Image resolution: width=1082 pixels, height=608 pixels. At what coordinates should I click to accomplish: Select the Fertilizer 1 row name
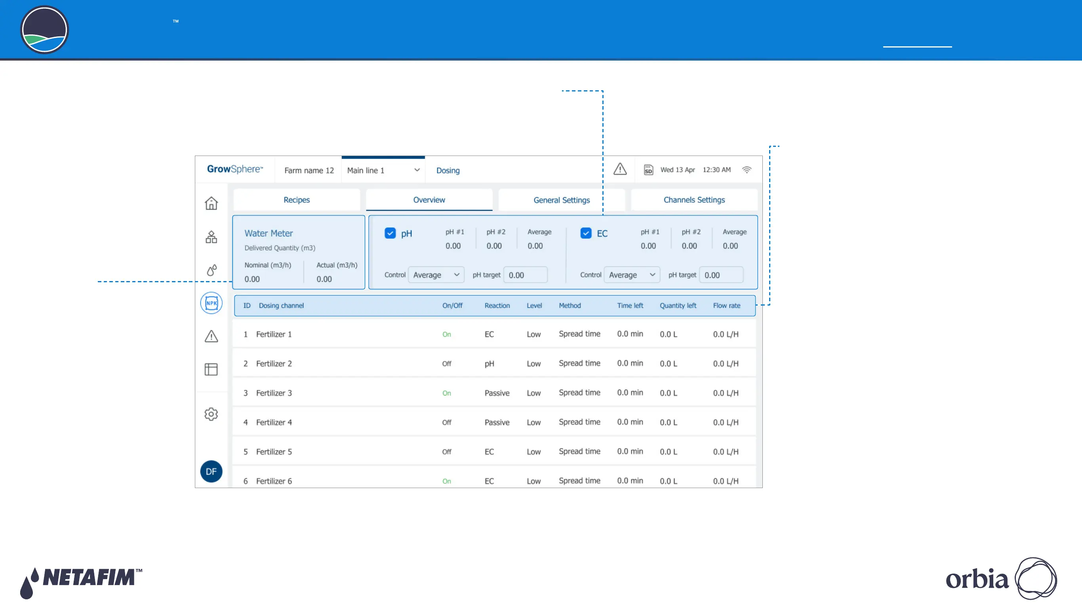[x=274, y=334]
